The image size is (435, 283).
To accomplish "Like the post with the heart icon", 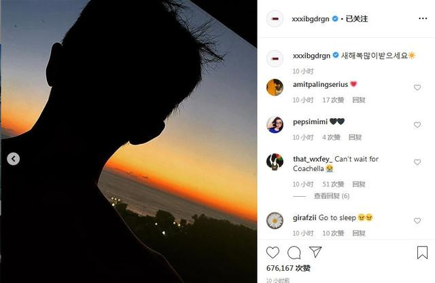I will [273, 252].
